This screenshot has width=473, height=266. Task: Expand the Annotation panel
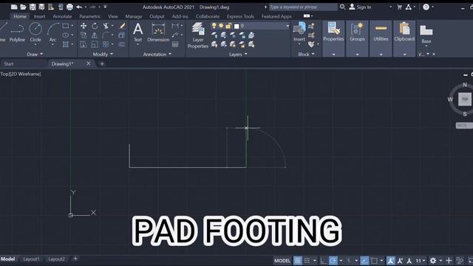coord(157,54)
